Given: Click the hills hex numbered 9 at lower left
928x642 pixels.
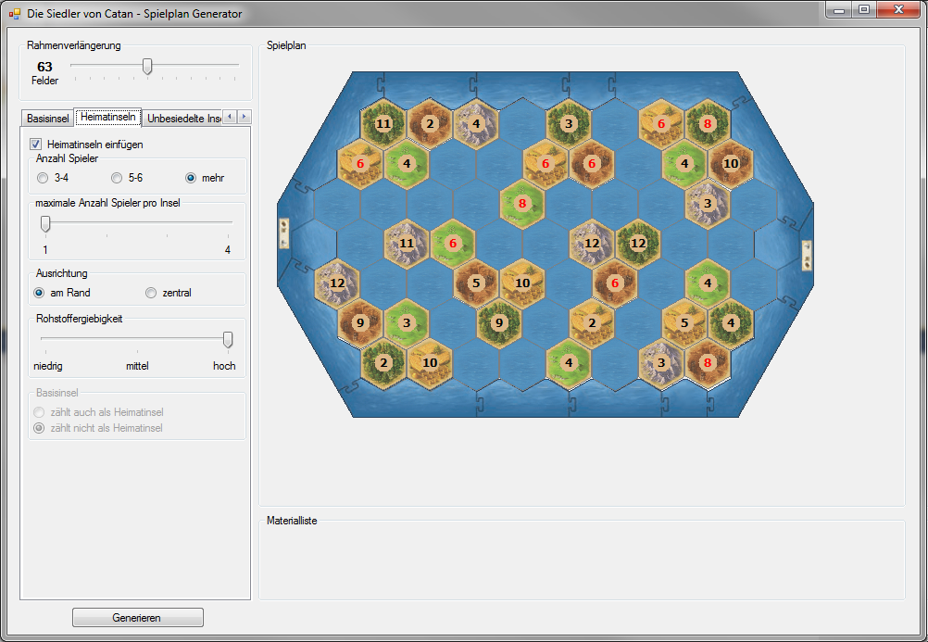Looking at the screenshot, I should (x=360, y=322).
